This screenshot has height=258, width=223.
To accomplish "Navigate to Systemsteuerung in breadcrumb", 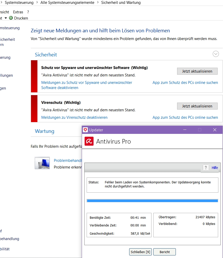I will tap(19, 3).
